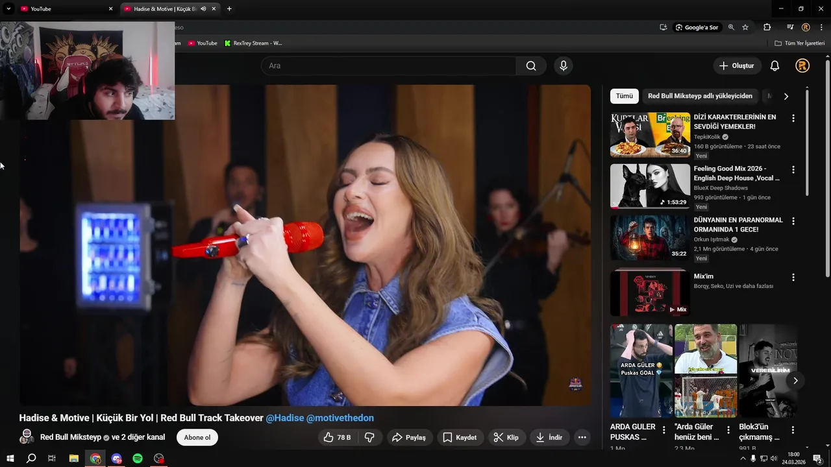This screenshot has width=831, height=467.
Task: Close the Hadise & Motive tab
Action: pos(214,9)
